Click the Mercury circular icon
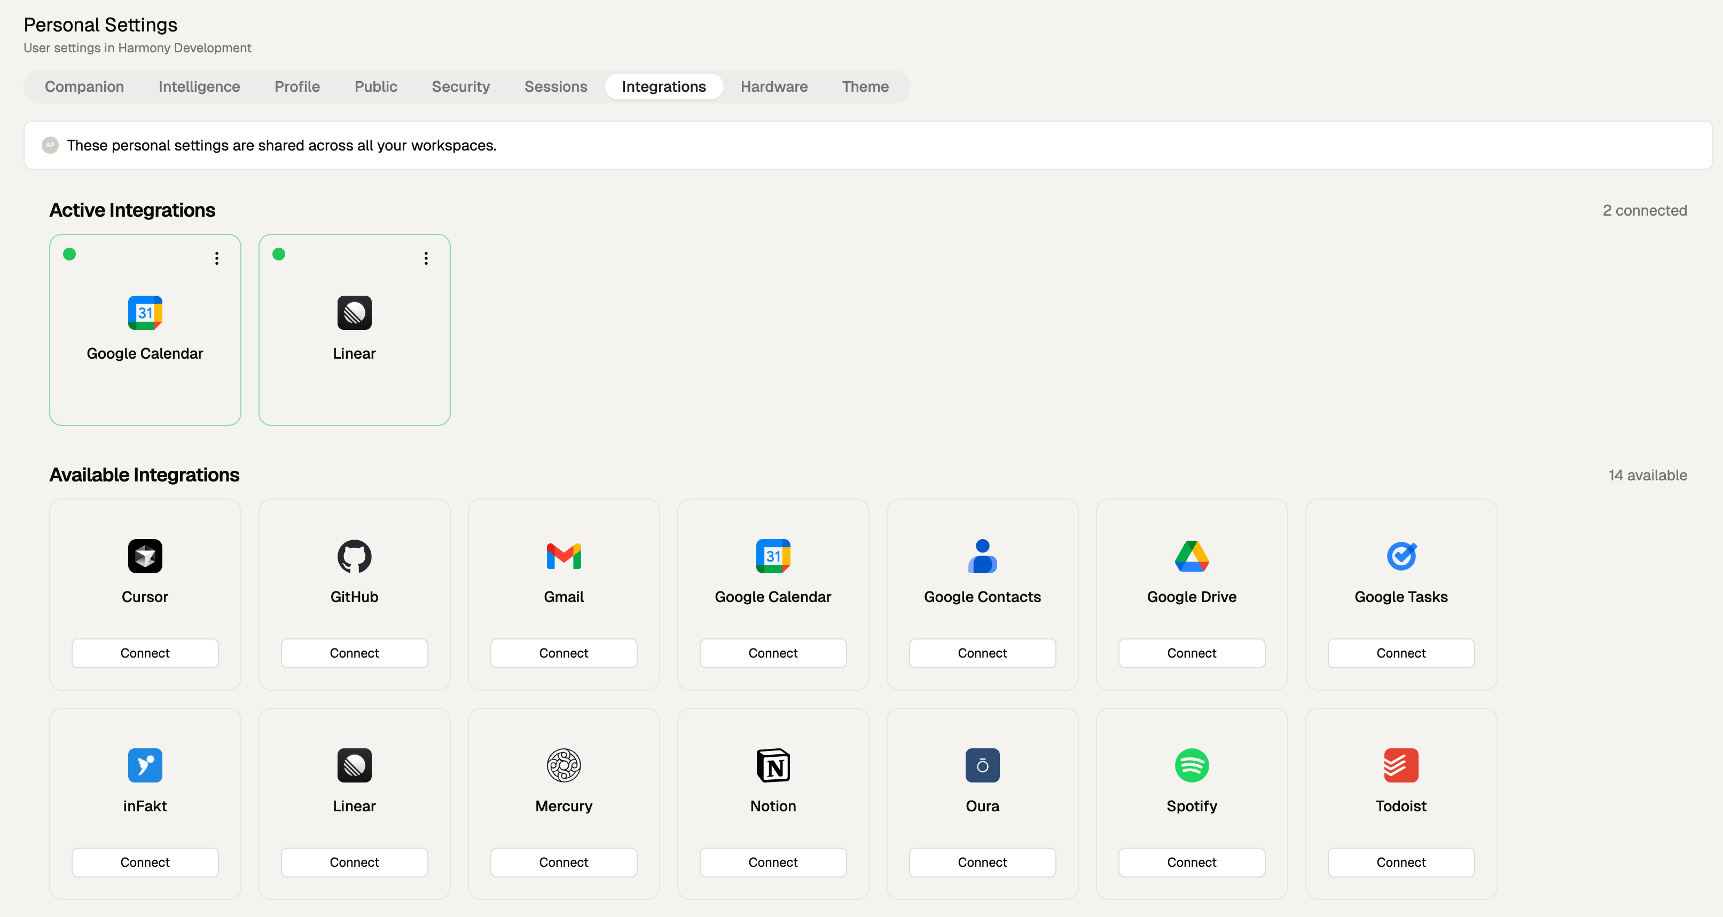 click(x=564, y=765)
